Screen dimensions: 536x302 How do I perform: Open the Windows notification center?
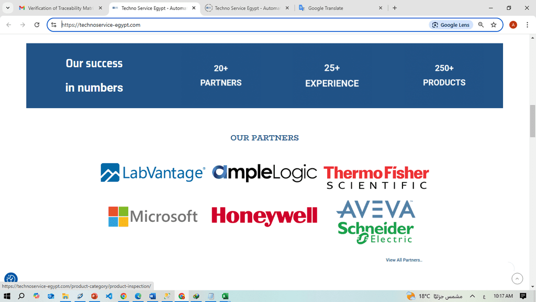(x=523, y=296)
